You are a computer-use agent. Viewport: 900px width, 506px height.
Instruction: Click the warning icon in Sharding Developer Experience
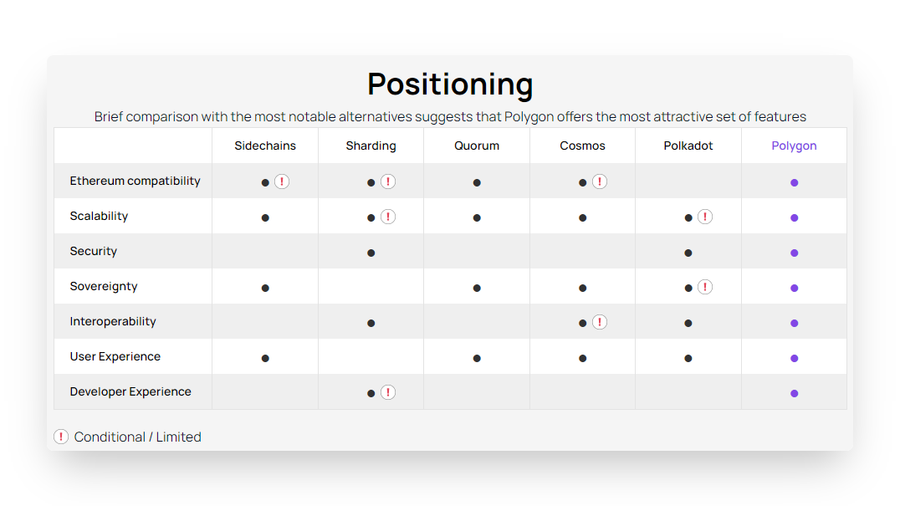click(x=388, y=392)
